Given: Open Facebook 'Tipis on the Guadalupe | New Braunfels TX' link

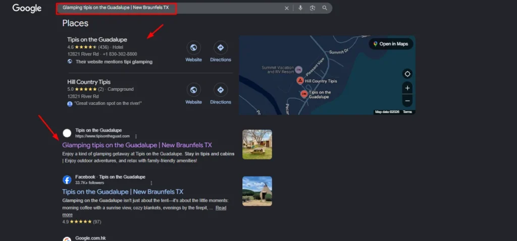Looking at the screenshot, I should [123, 192].
